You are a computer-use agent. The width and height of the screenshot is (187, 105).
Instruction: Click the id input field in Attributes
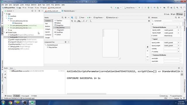point(172,24)
